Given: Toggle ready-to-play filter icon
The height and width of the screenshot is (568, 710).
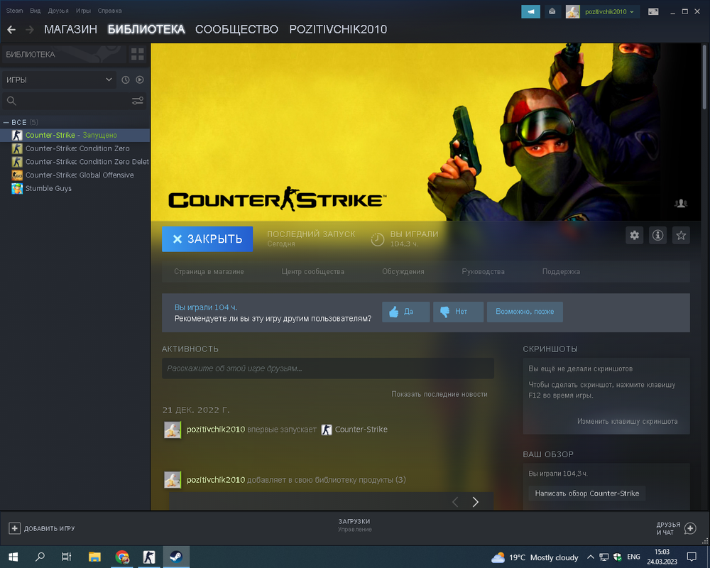Looking at the screenshot, I should click(x=140, y=80).
